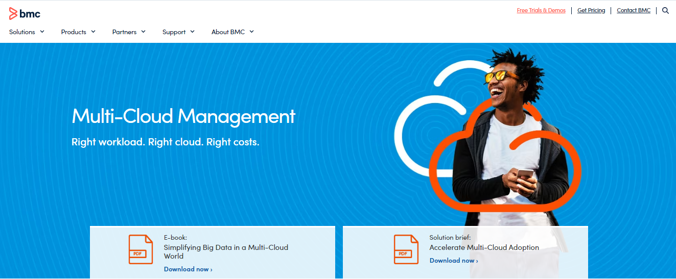This screenshot has height=279, width=676.
Task: Open Simplifying Big Data in a Multi-Cloud World title
Action: tap(226, 251)
